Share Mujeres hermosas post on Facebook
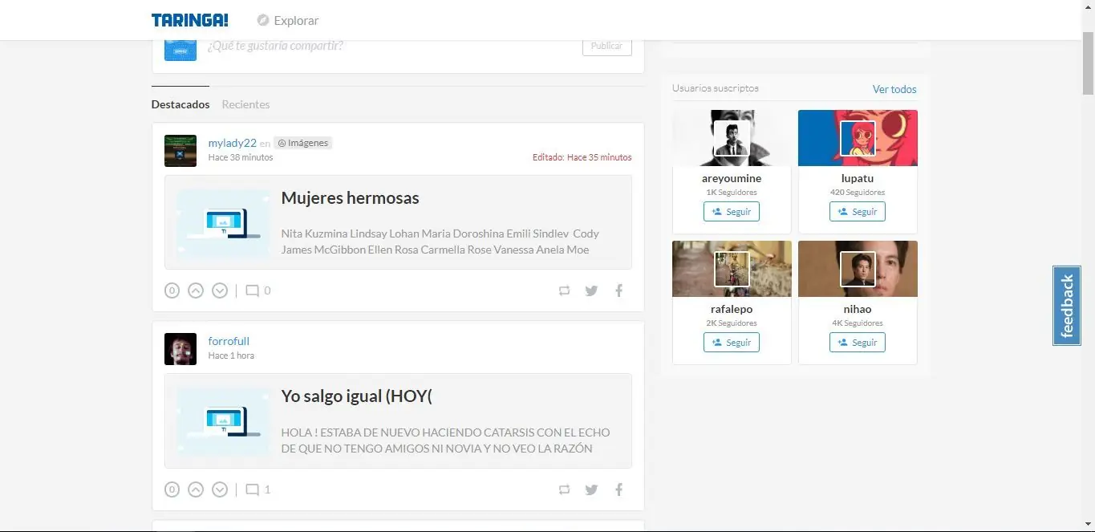This screenshot has height=532, width=1095. [618, 290]
